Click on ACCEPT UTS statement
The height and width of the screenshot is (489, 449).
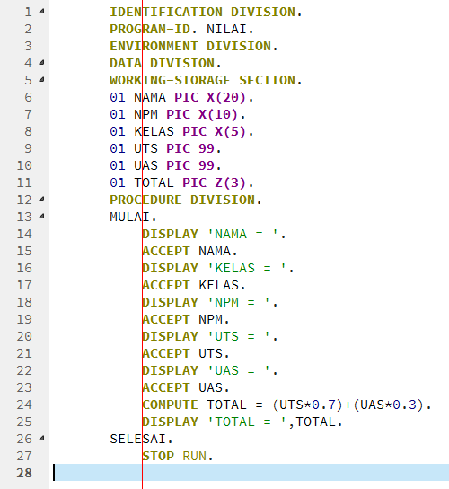pyautogui.click(x=186, y=353)
